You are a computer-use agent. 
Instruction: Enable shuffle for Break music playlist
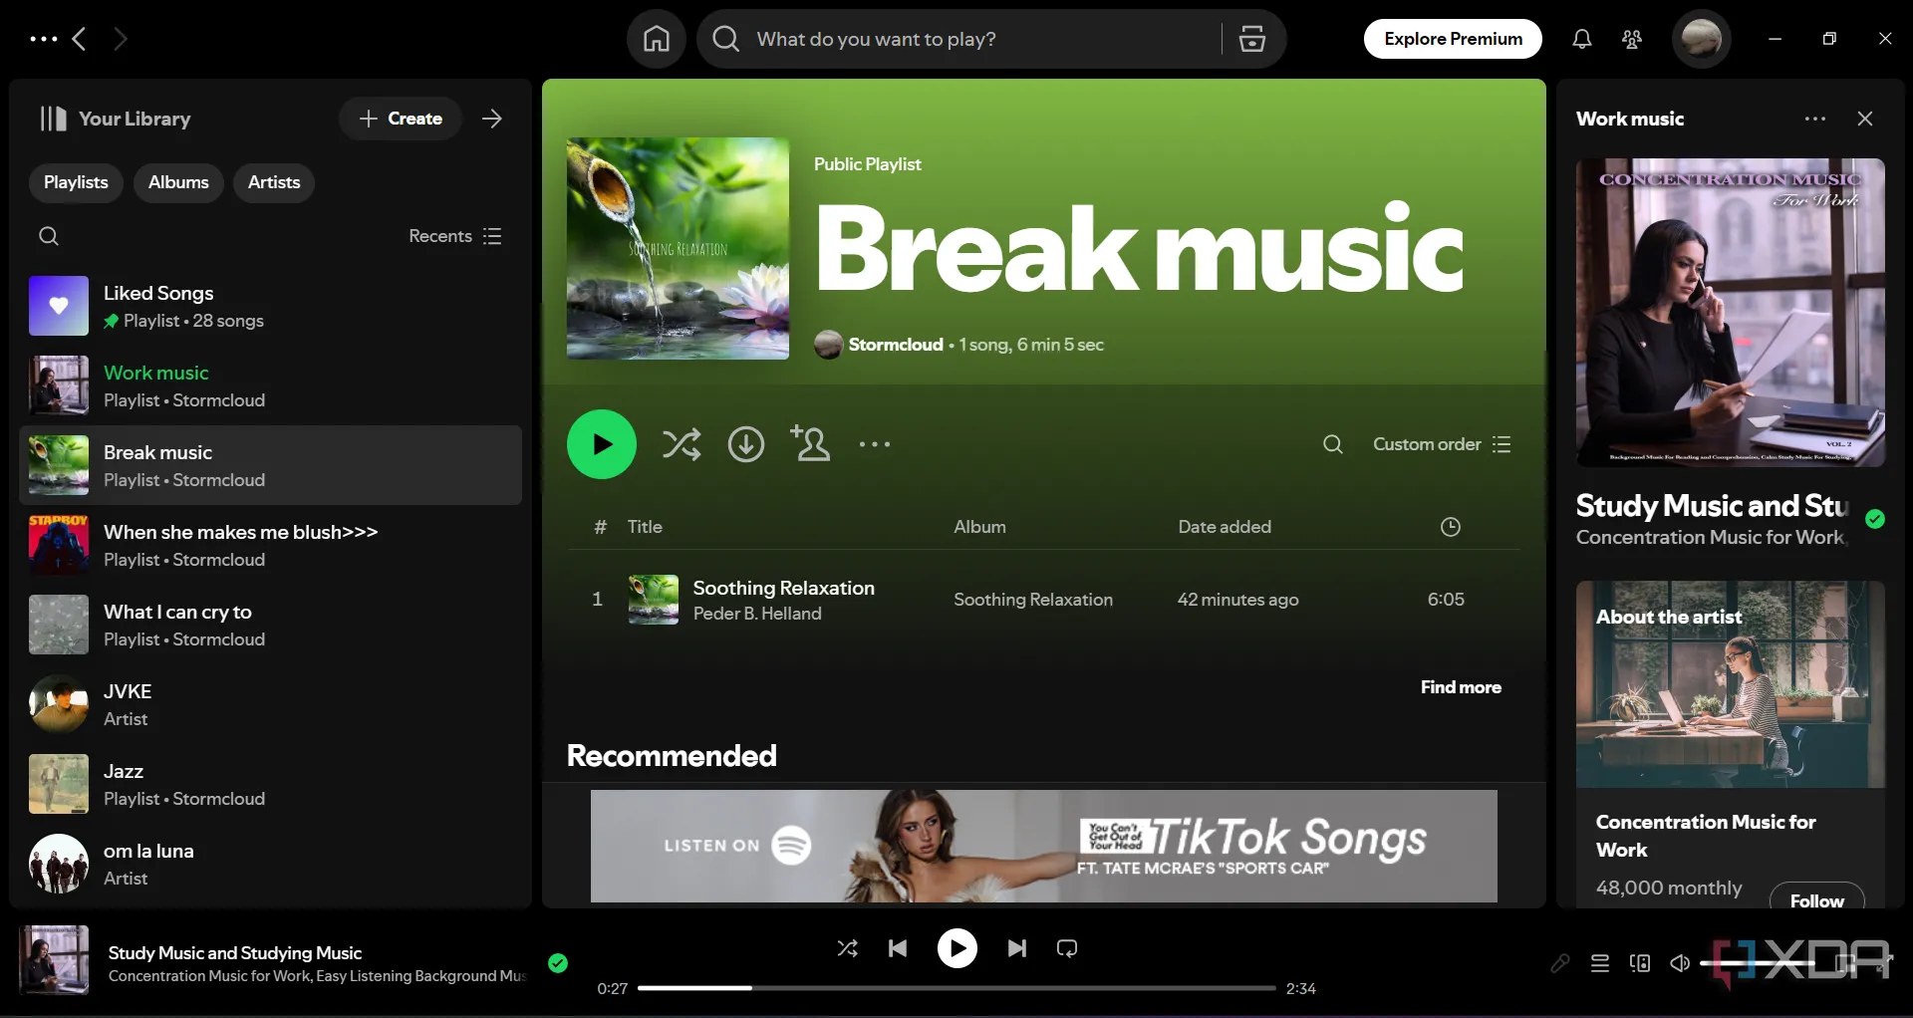[x=682, y=444]
